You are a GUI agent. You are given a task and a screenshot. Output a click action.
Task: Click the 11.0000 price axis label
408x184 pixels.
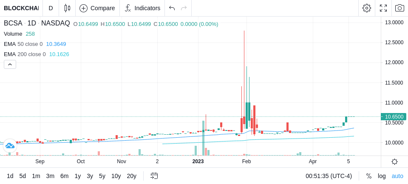(394, 102)
